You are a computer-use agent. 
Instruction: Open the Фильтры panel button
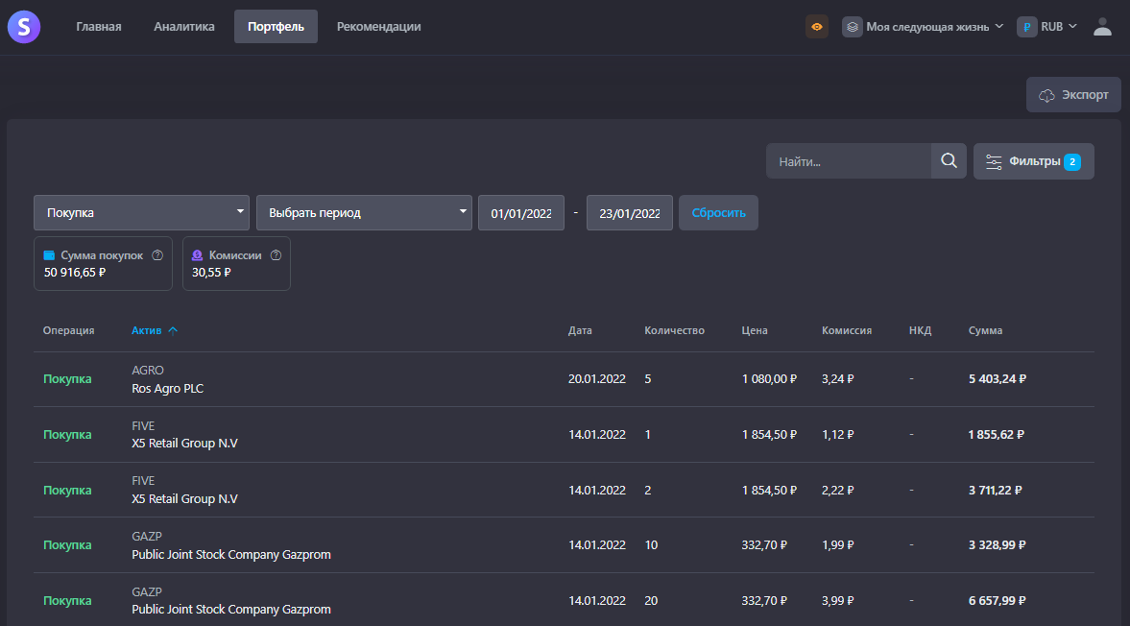1033,161
